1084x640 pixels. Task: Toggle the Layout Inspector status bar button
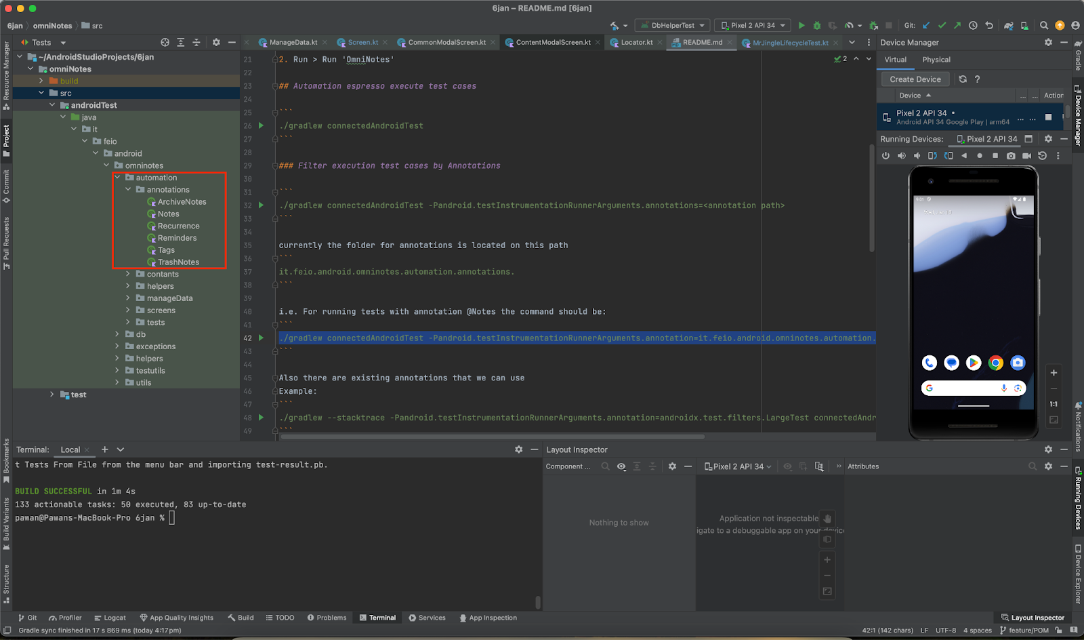1033,618
